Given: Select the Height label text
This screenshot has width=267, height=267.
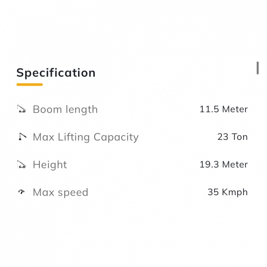Looking at the screenshot, I should pyautogui.click(x=50, y=165).
